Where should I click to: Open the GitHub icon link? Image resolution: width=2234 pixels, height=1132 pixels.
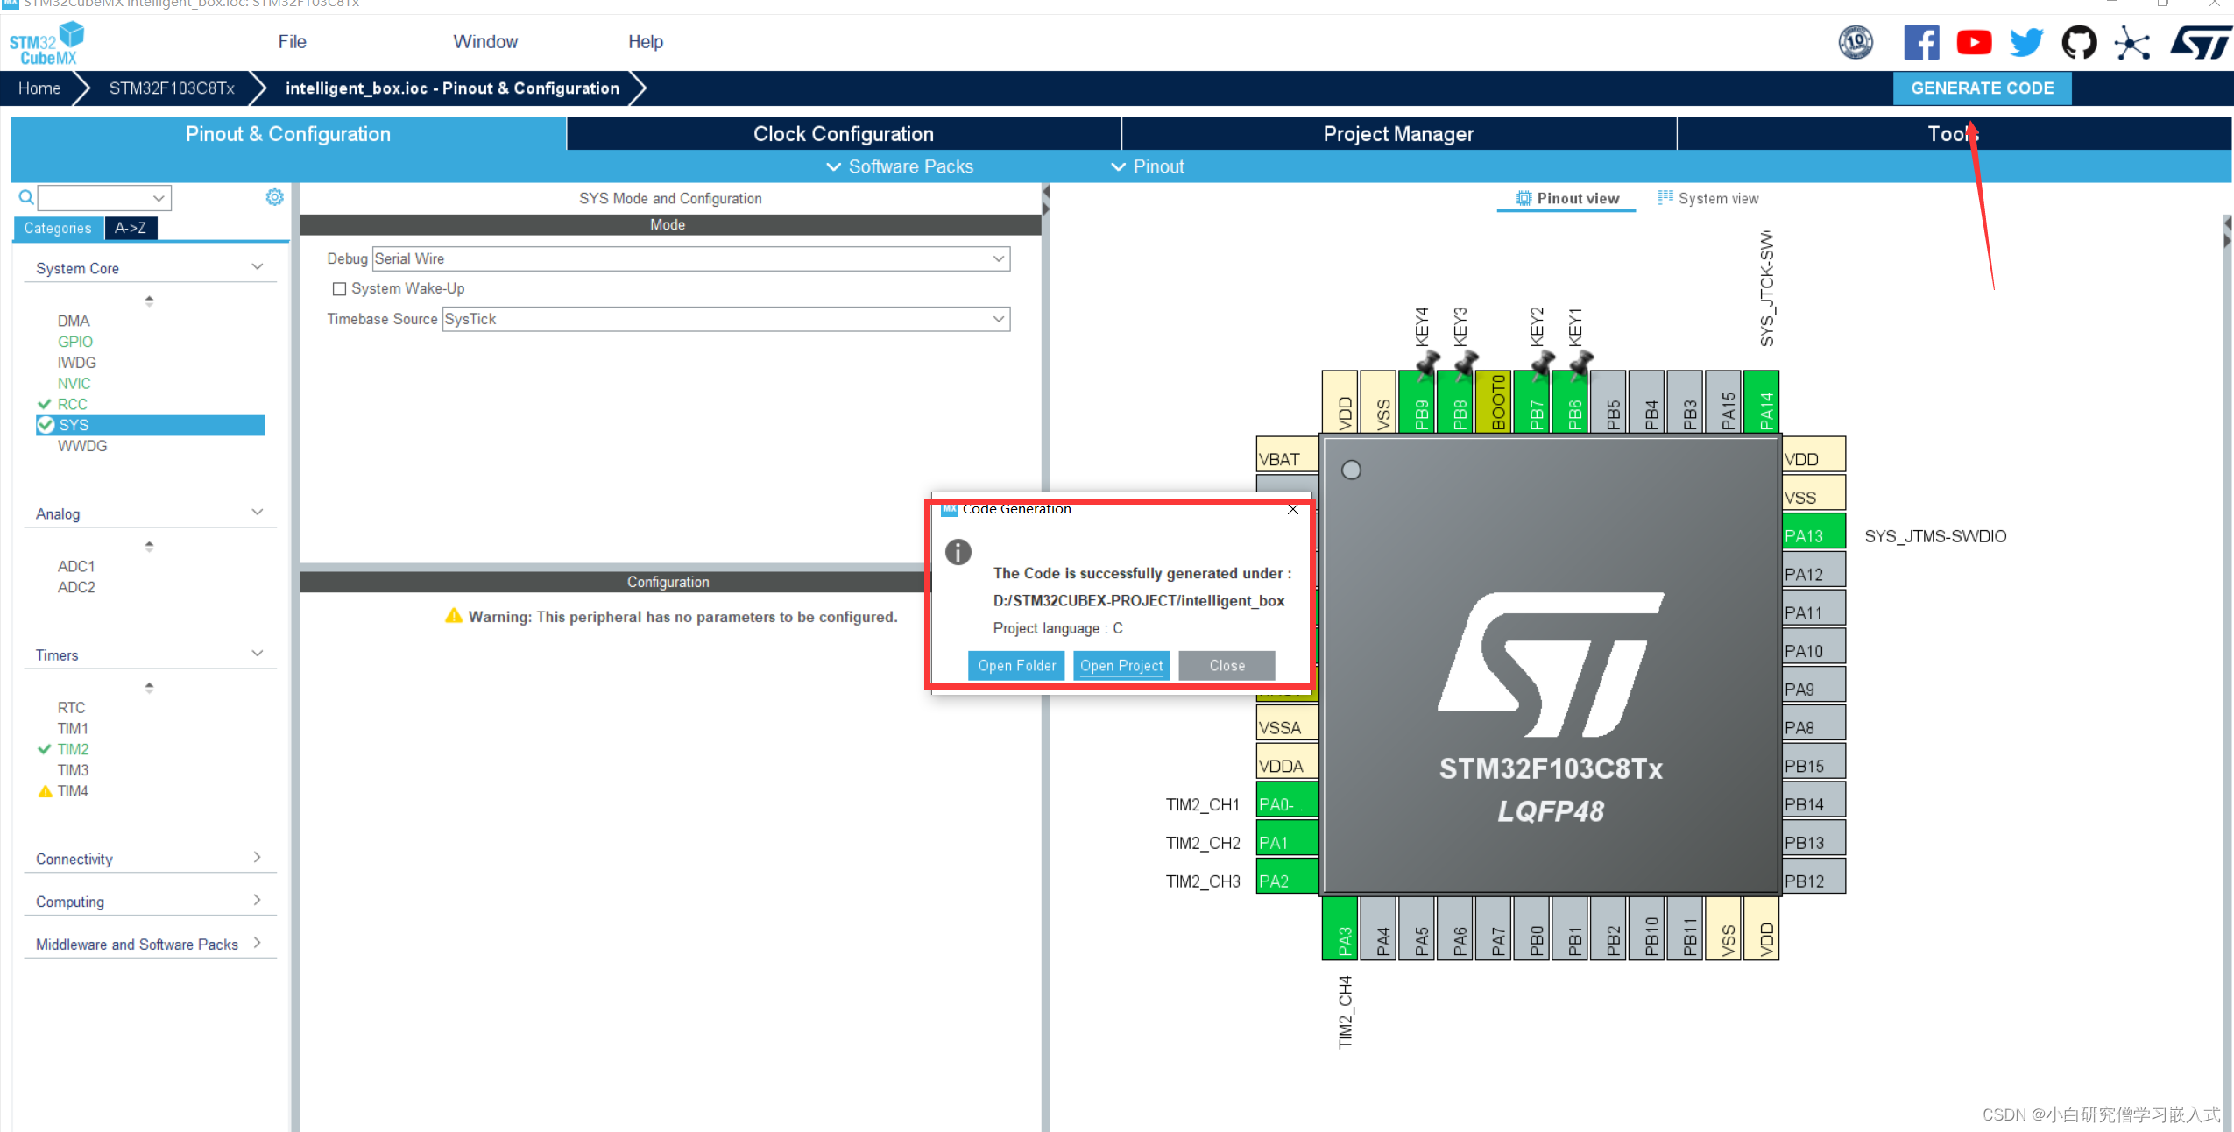point(2079,42)
